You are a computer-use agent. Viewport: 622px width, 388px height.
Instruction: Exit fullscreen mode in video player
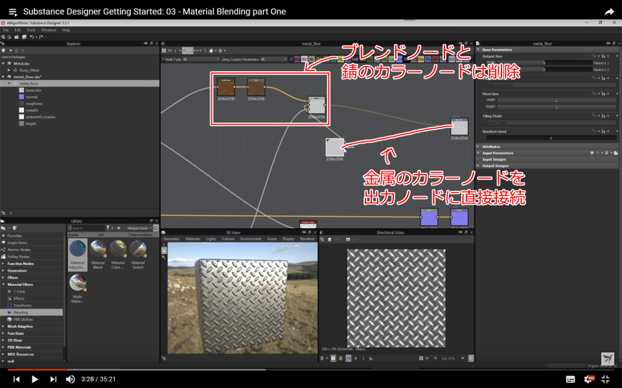tap(606, 380)
